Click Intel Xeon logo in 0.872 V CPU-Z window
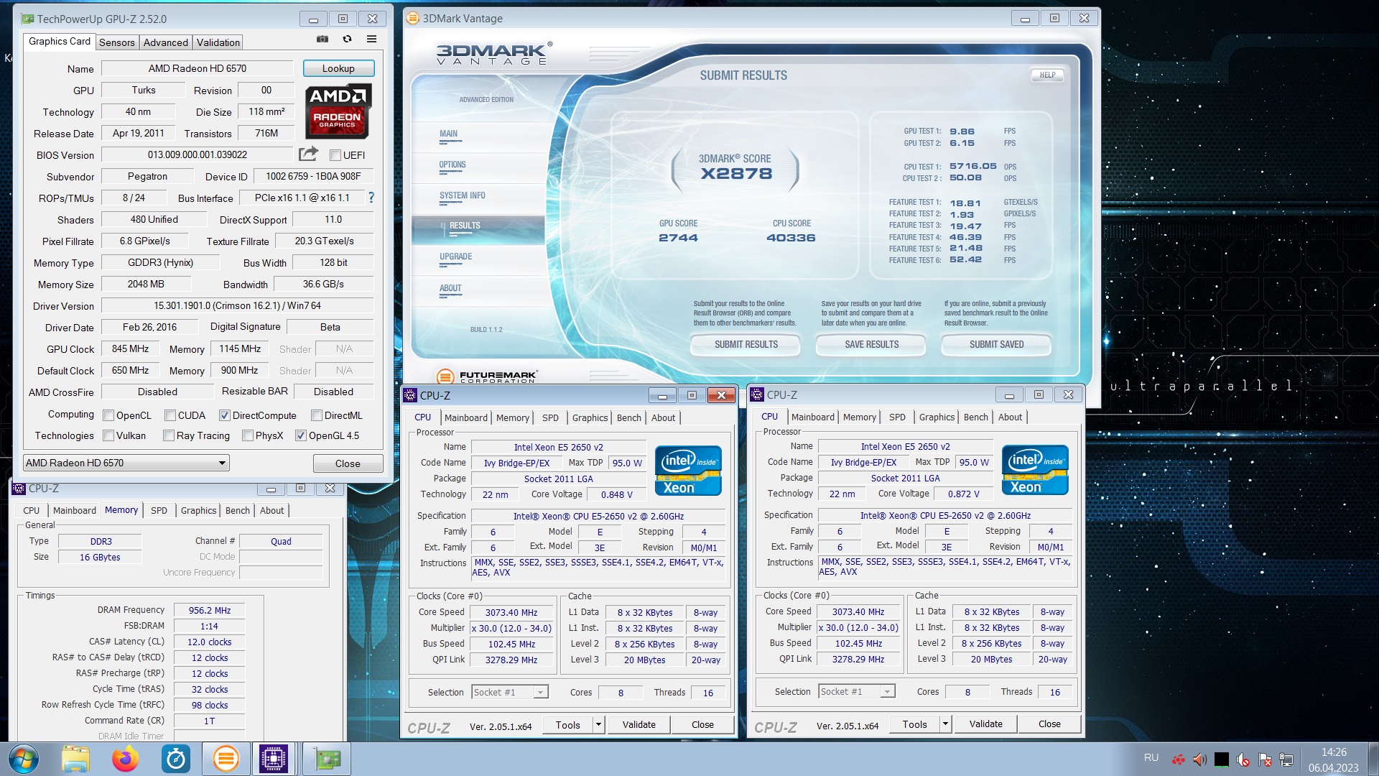Screen dimensions: 1379x776 [1035, 471]
